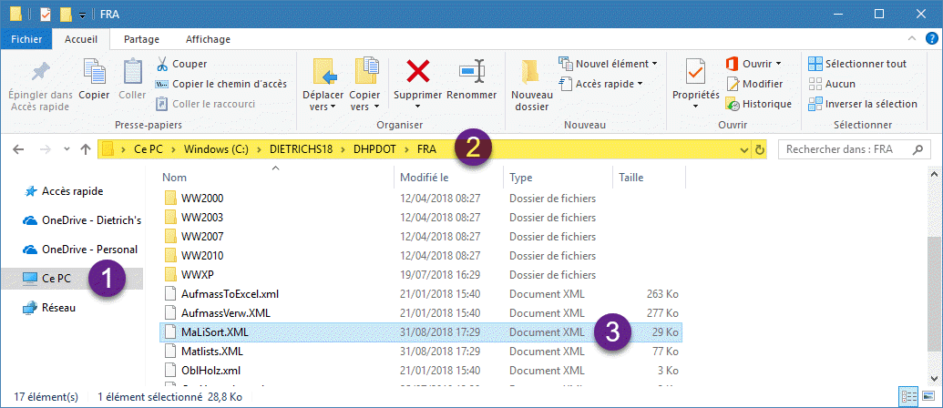Click Inverser la sélection
The height and width of the screenshot is (408, 943).
click(x=862, y=104)
